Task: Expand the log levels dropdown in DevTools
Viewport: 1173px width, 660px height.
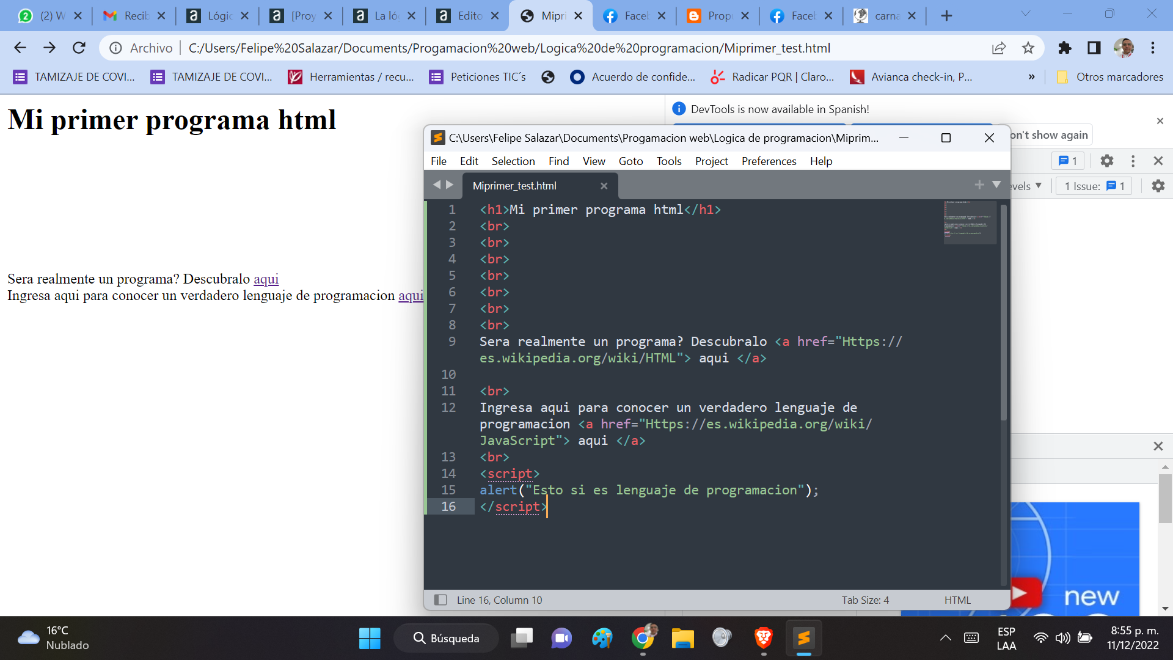Action: point(1026,186)
